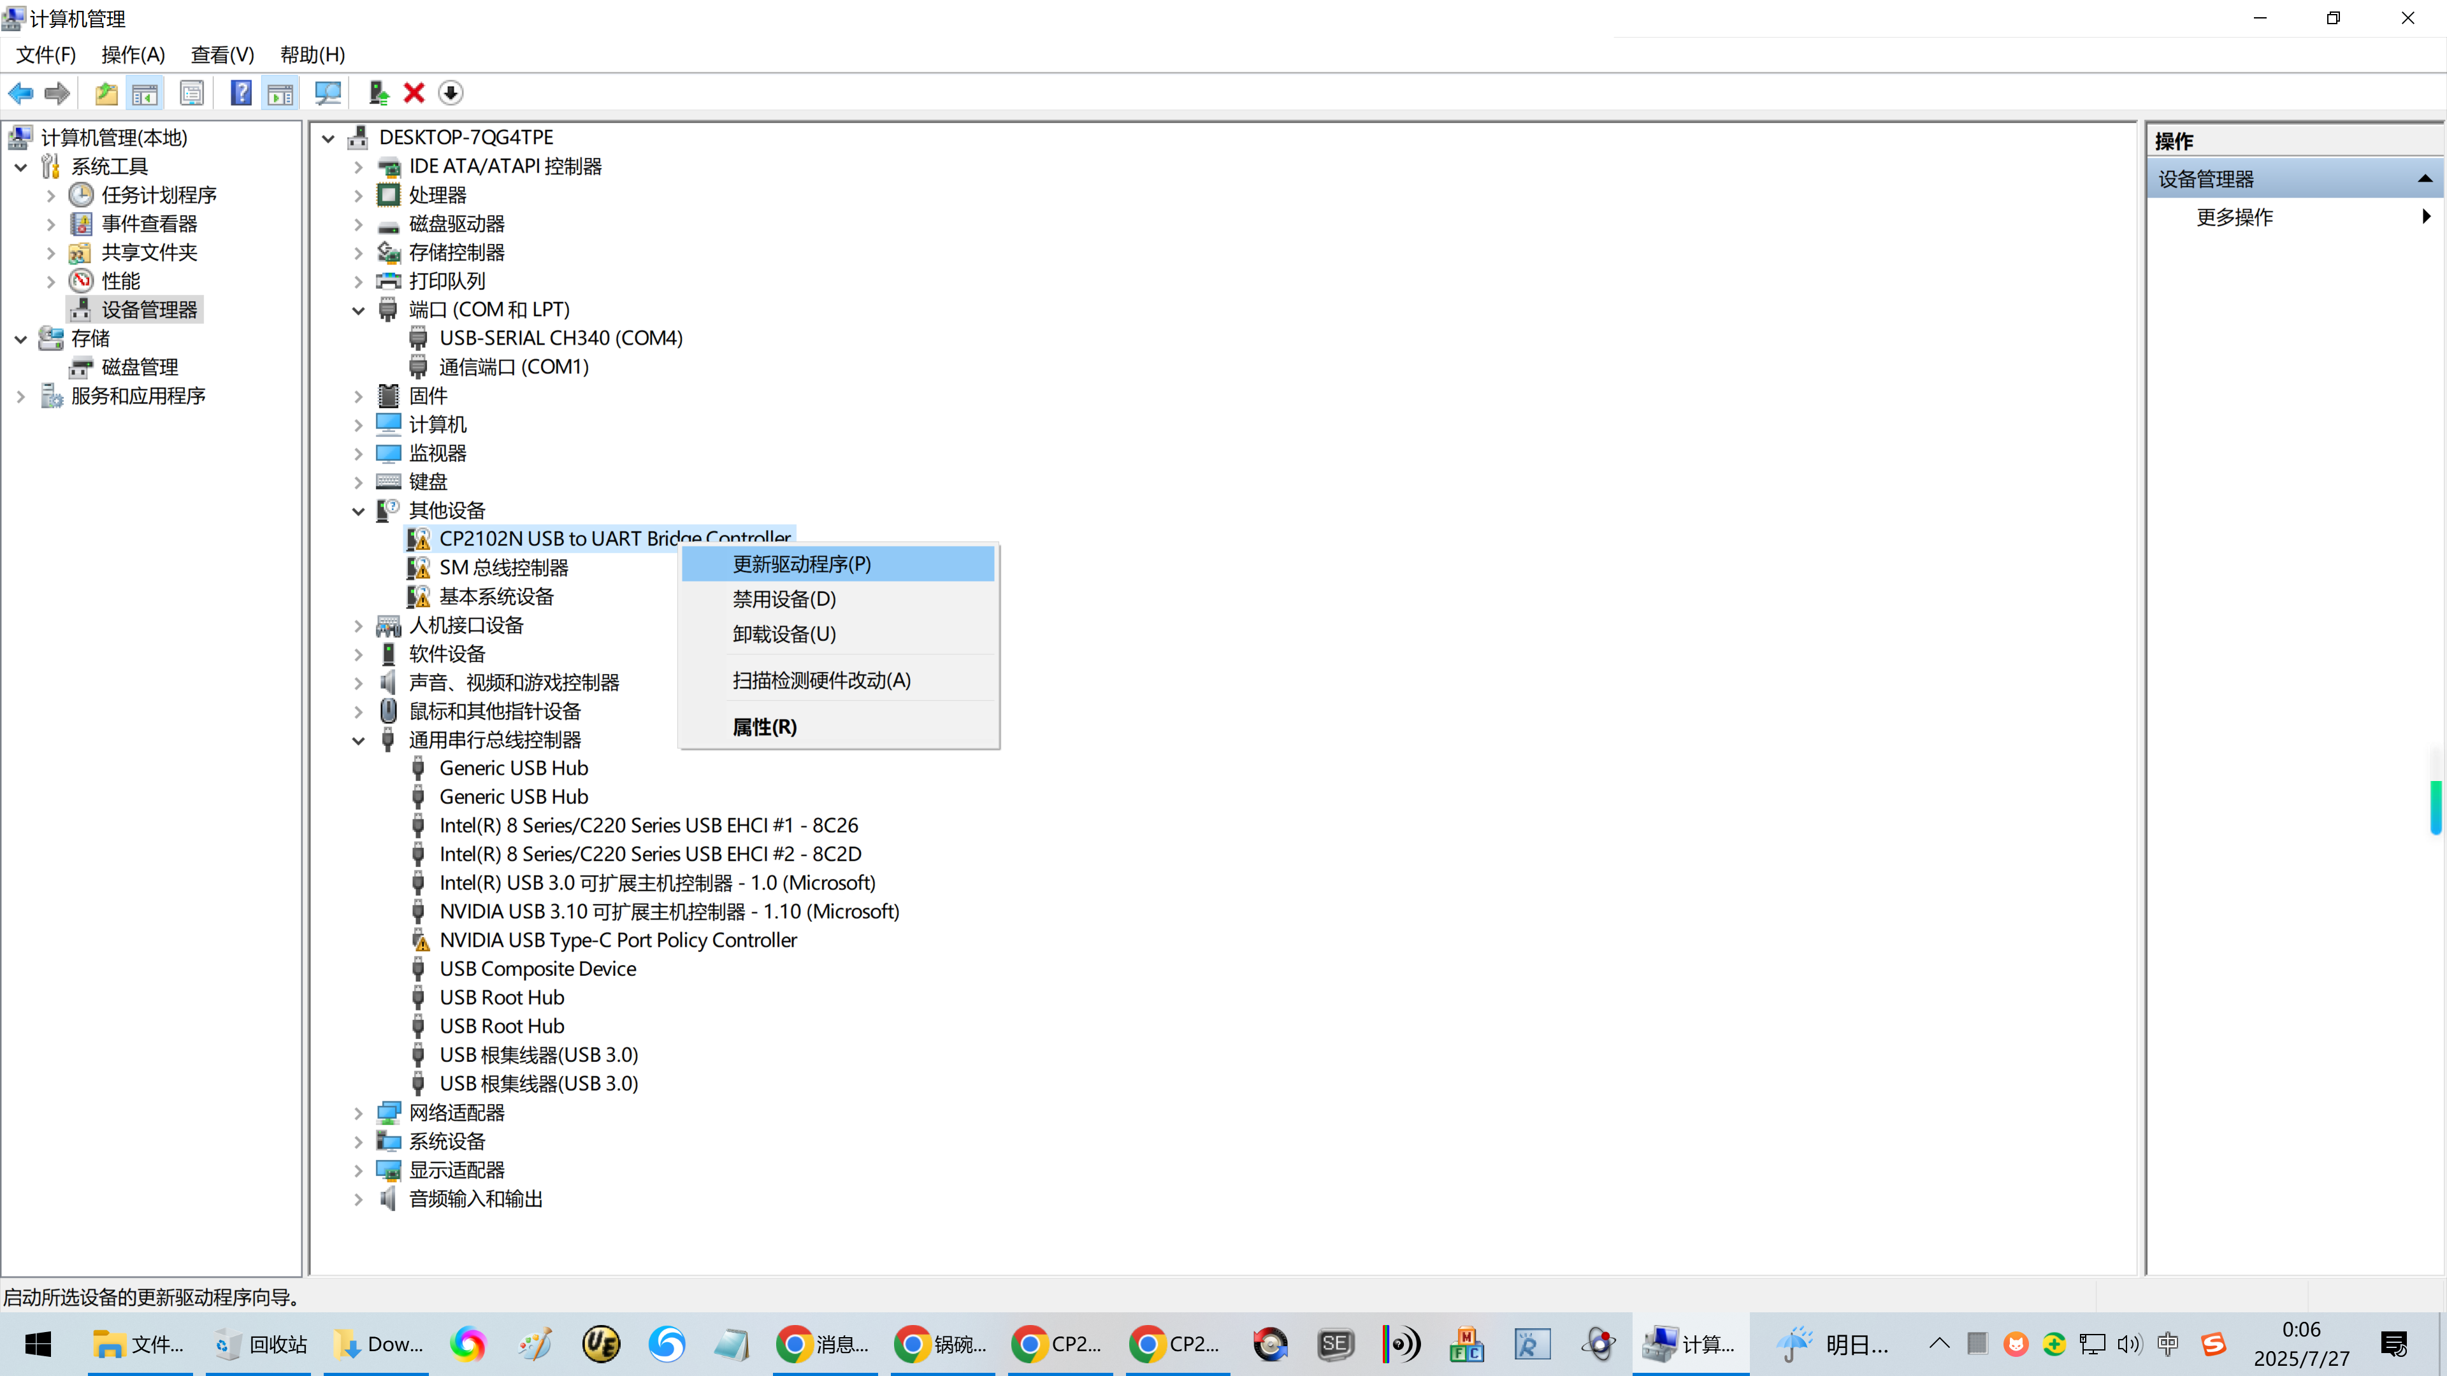Select 事件查看器 in the left tree

coord(149,224)
